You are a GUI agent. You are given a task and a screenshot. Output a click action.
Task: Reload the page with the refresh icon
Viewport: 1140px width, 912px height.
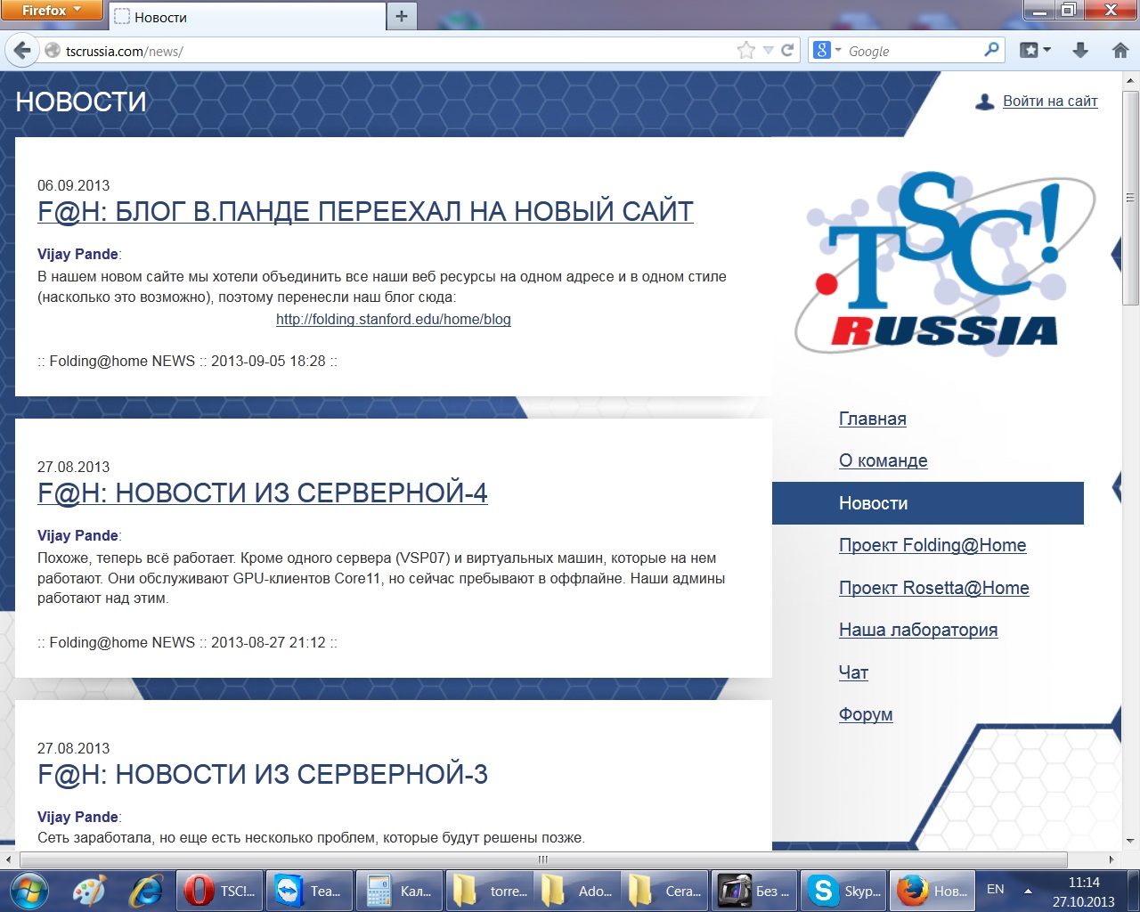787,51
